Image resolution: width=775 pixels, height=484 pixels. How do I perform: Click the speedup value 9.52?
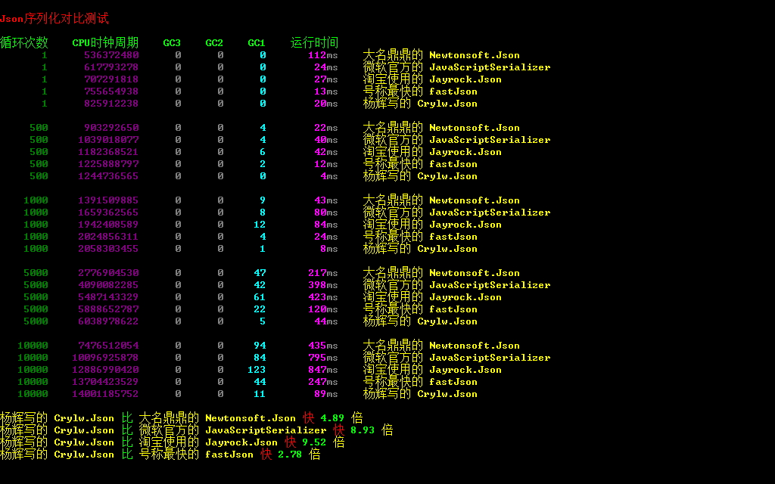(x=314, y=442)
